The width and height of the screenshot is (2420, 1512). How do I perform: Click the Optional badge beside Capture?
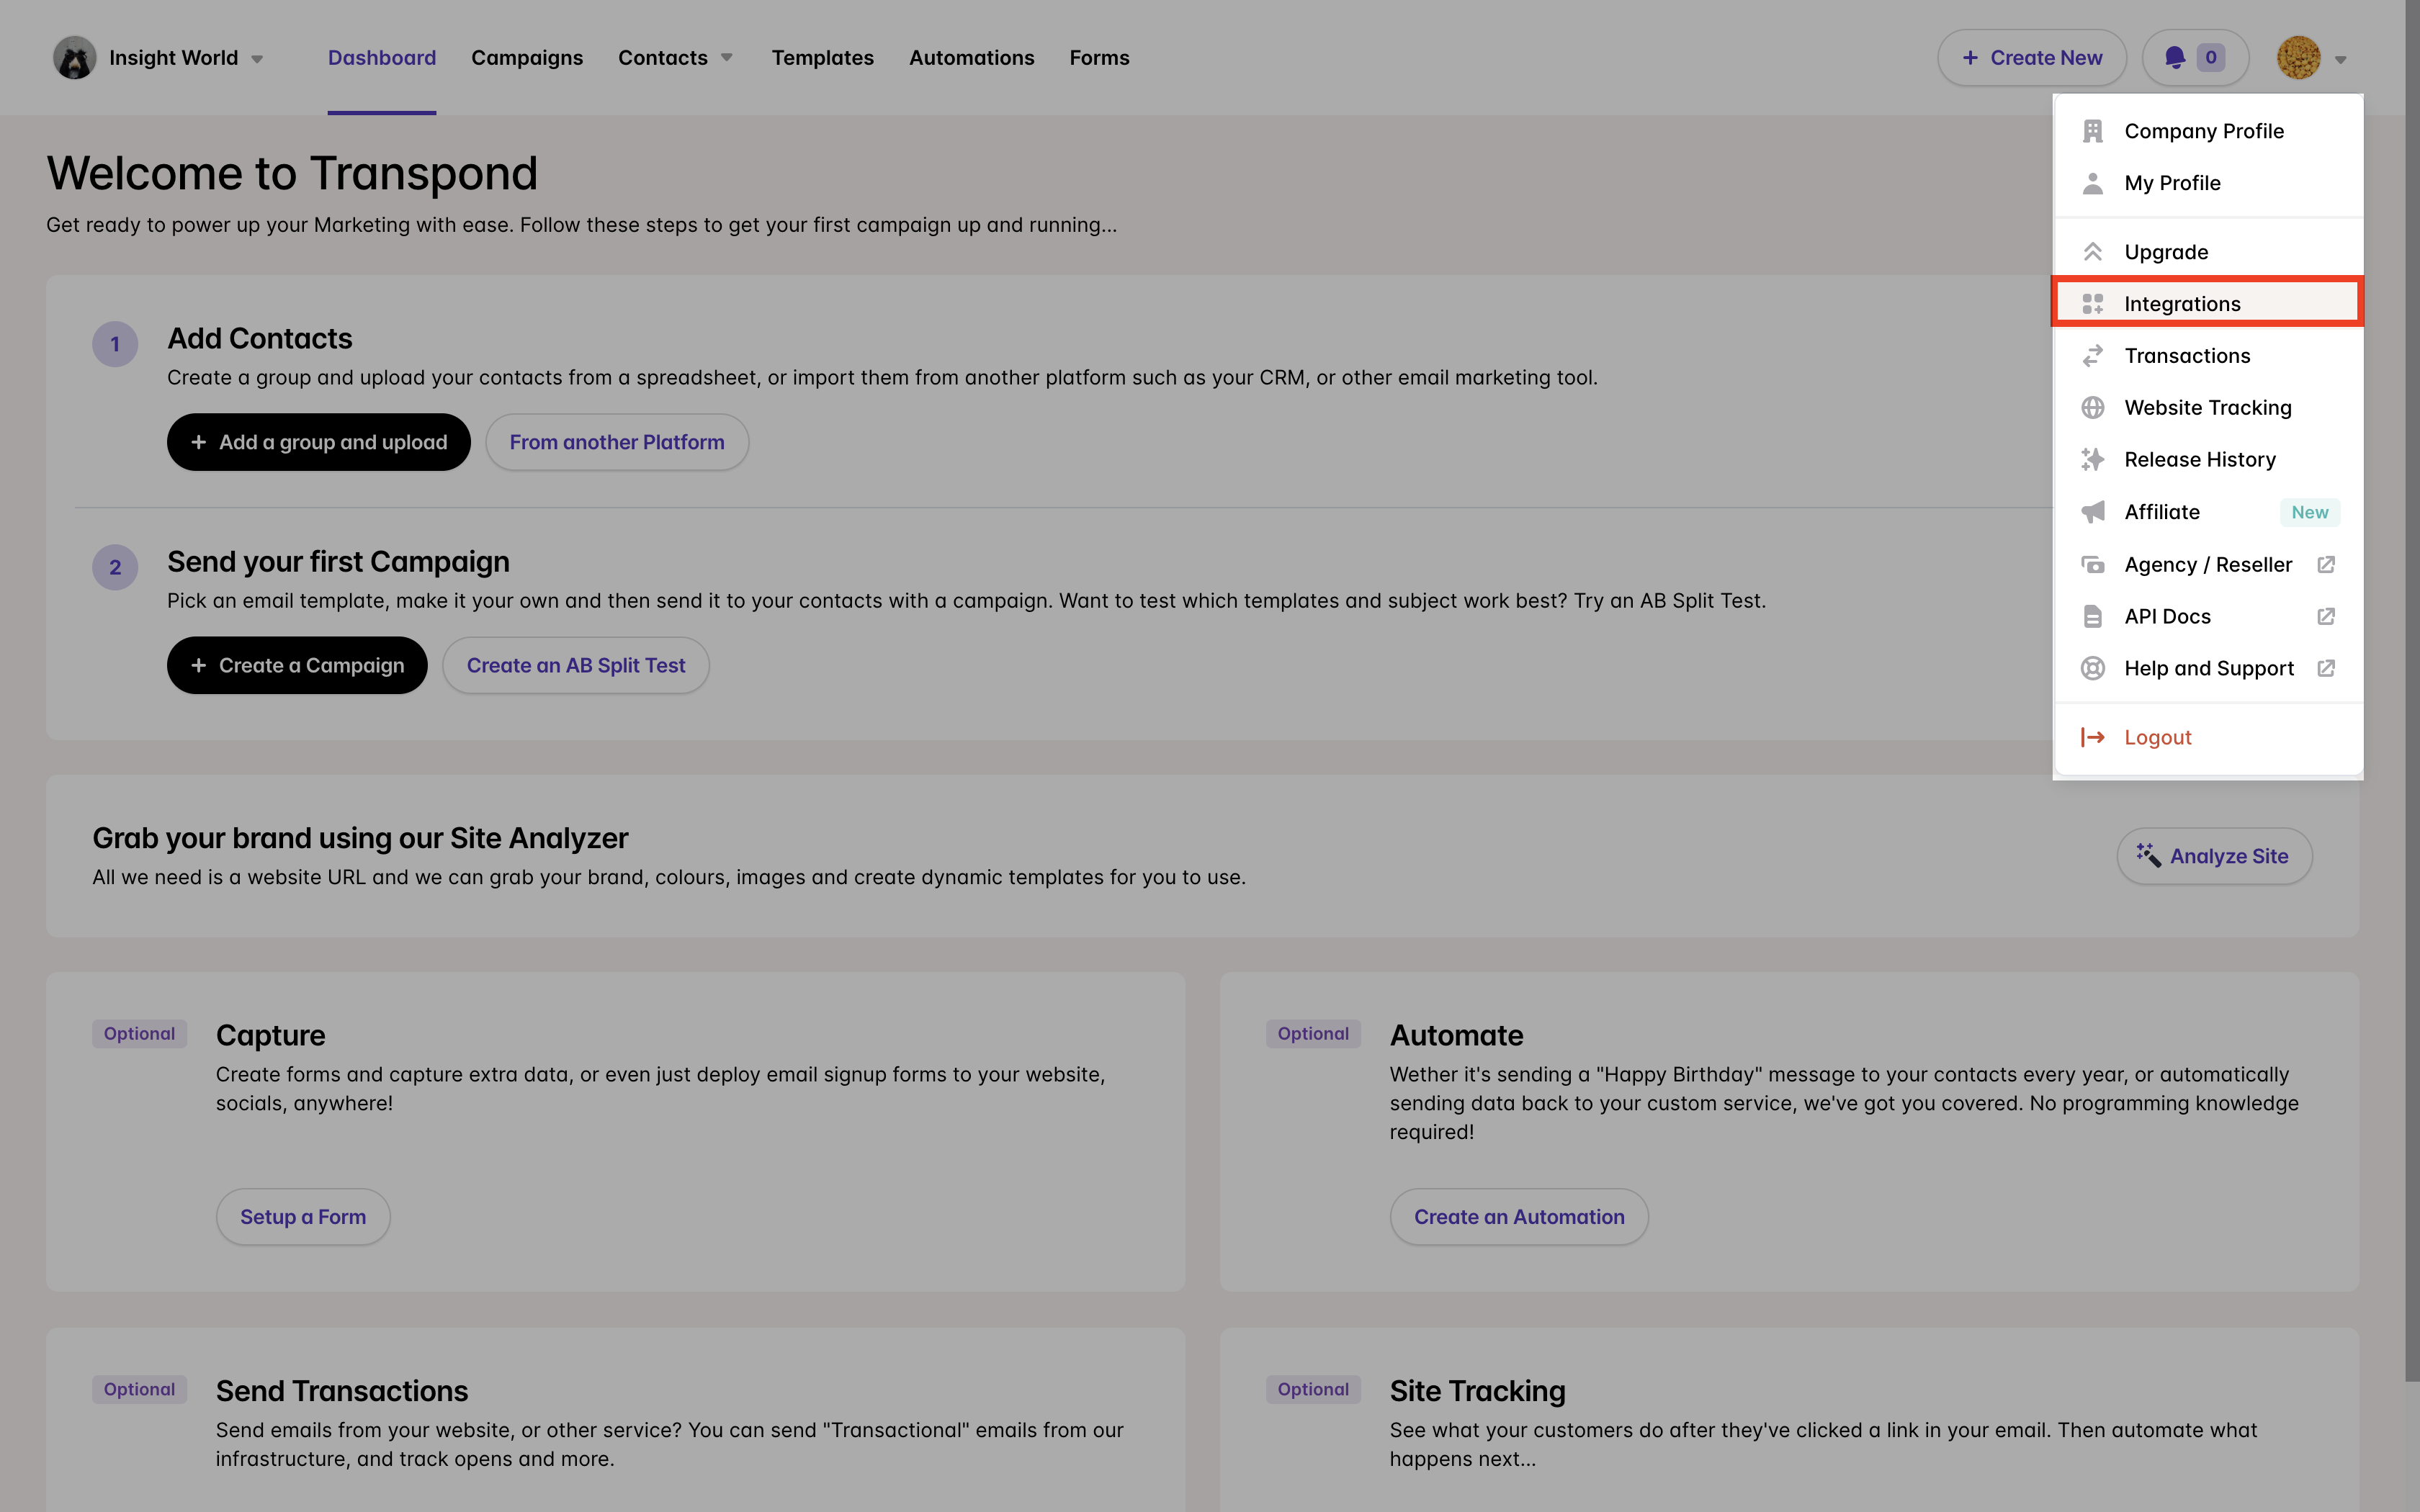pyautogui.click(x=139, y=1034)
